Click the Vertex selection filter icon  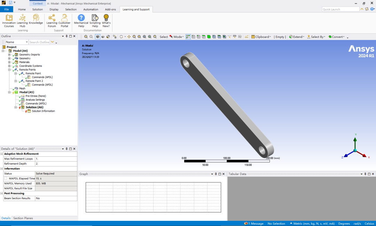pos(193,37)
